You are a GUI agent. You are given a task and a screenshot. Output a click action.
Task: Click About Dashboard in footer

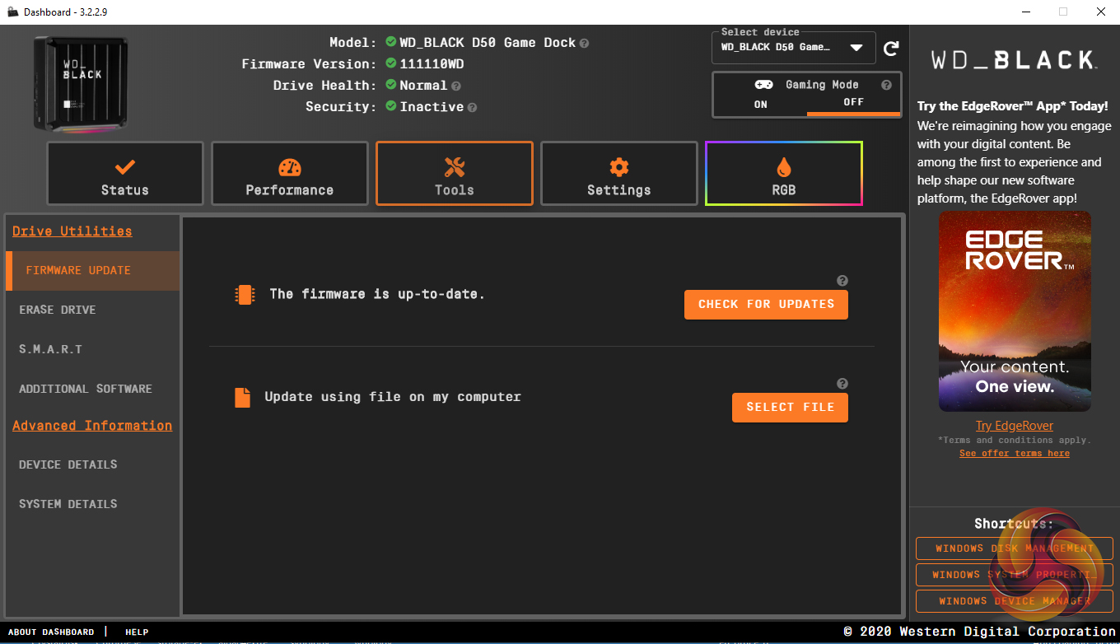coord(51,632)
